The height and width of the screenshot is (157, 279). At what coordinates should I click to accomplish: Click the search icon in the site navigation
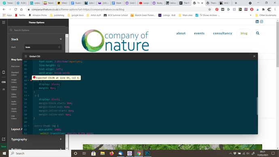coord(258,33)
